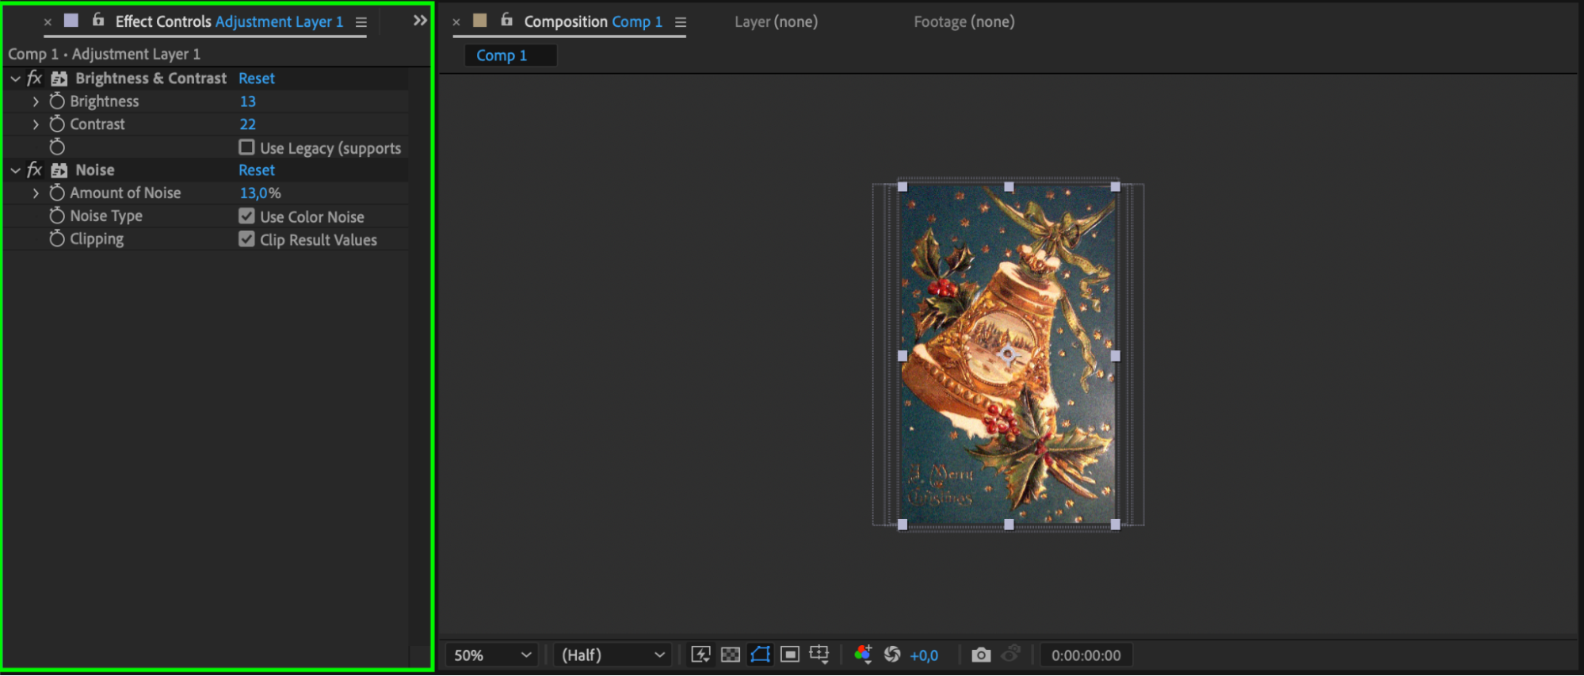Click the Region of Interest icon
1584x676 pixels.
click(790, 655)
